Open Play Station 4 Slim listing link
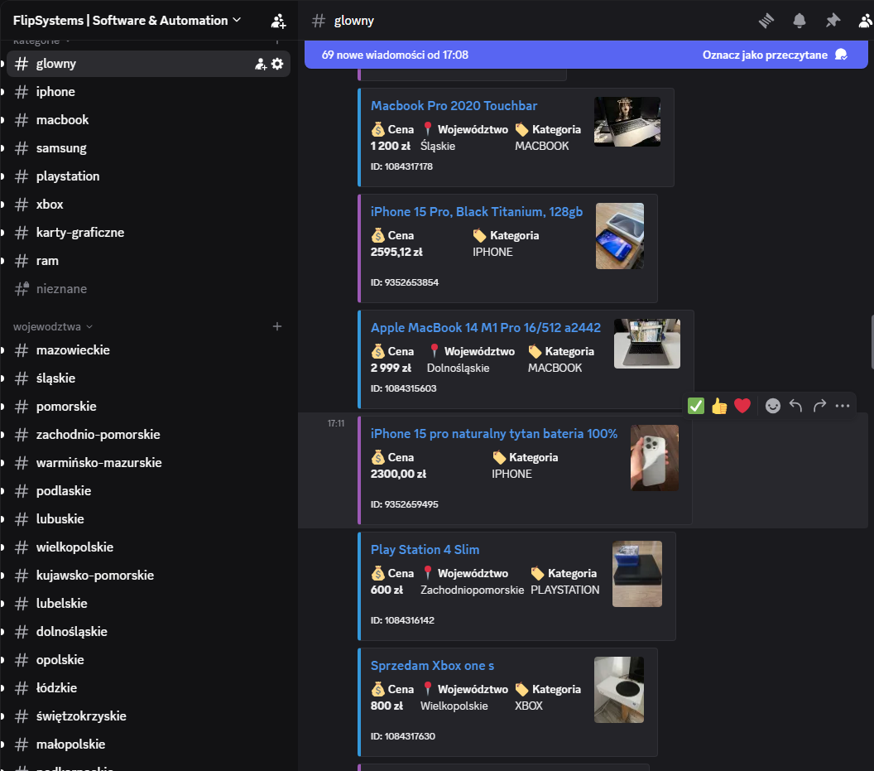The height and width of the screenshot is (771, 874). pyautogui.click(x=425, y=550)
